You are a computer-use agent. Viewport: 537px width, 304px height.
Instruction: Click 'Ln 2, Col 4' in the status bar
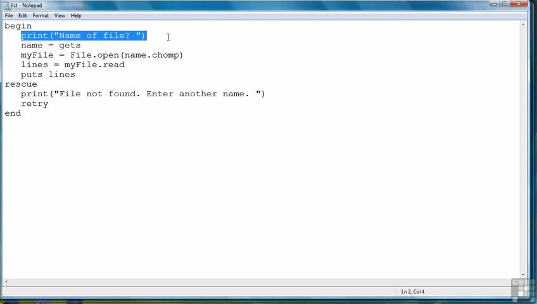click(413, 292)
